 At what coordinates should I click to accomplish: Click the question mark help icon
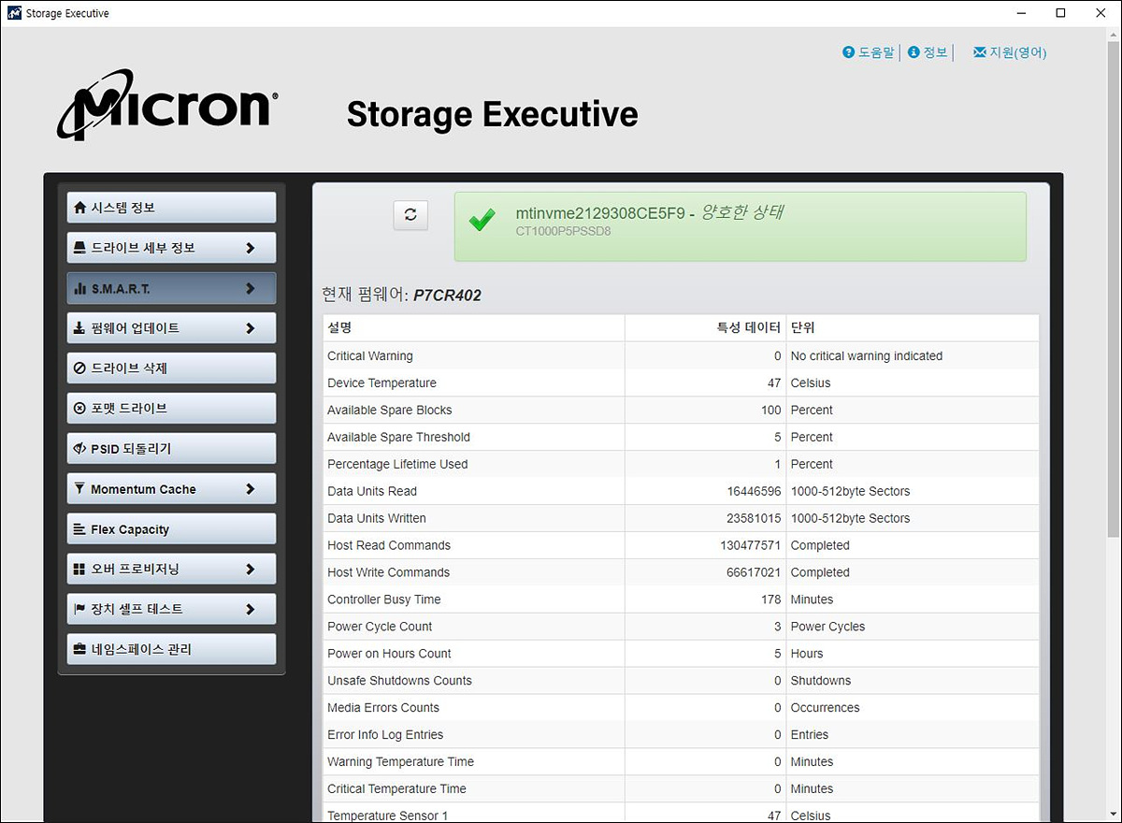[x=849, y=52]
